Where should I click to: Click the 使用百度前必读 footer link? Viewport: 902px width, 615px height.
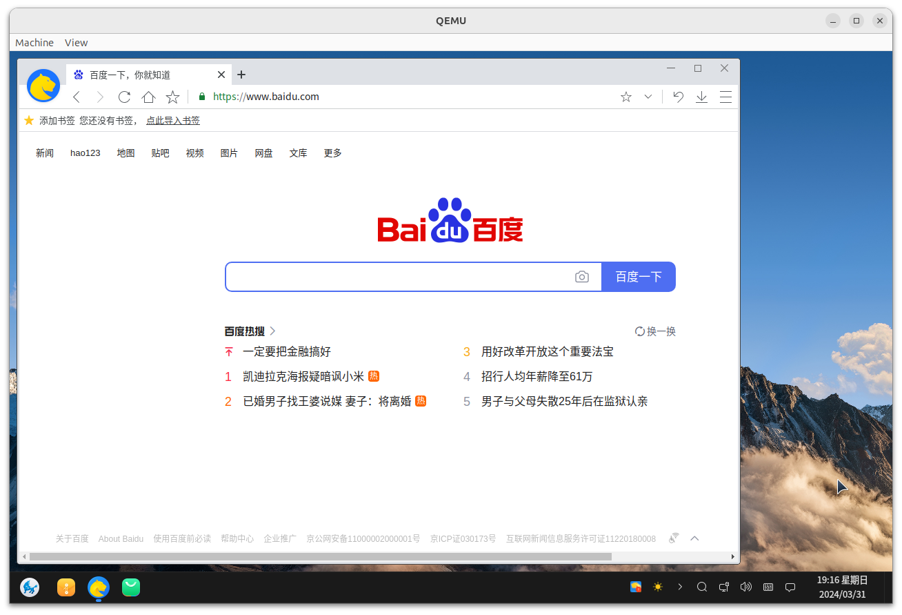point(182,539)
